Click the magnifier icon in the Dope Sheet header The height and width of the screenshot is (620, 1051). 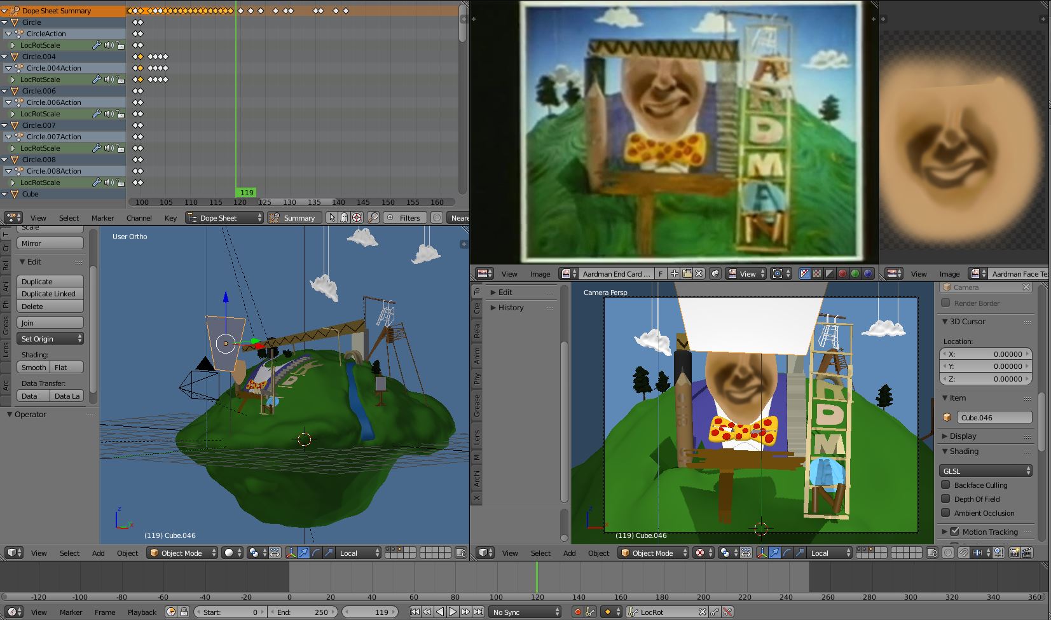[x=373, y=217]
